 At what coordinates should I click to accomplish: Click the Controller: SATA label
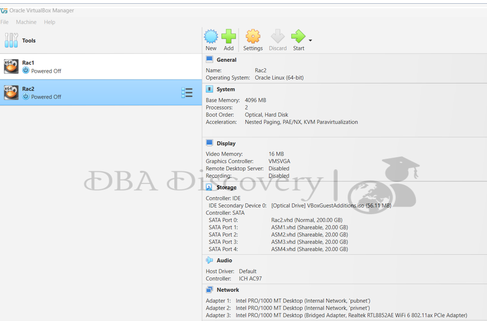[225, 213]
